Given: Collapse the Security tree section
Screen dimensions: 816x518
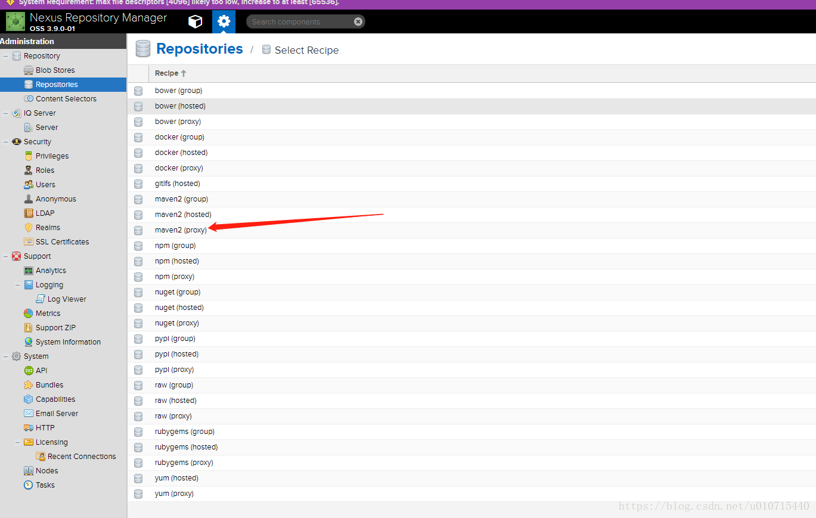Looking at the screenshot, I should point(5,142).
